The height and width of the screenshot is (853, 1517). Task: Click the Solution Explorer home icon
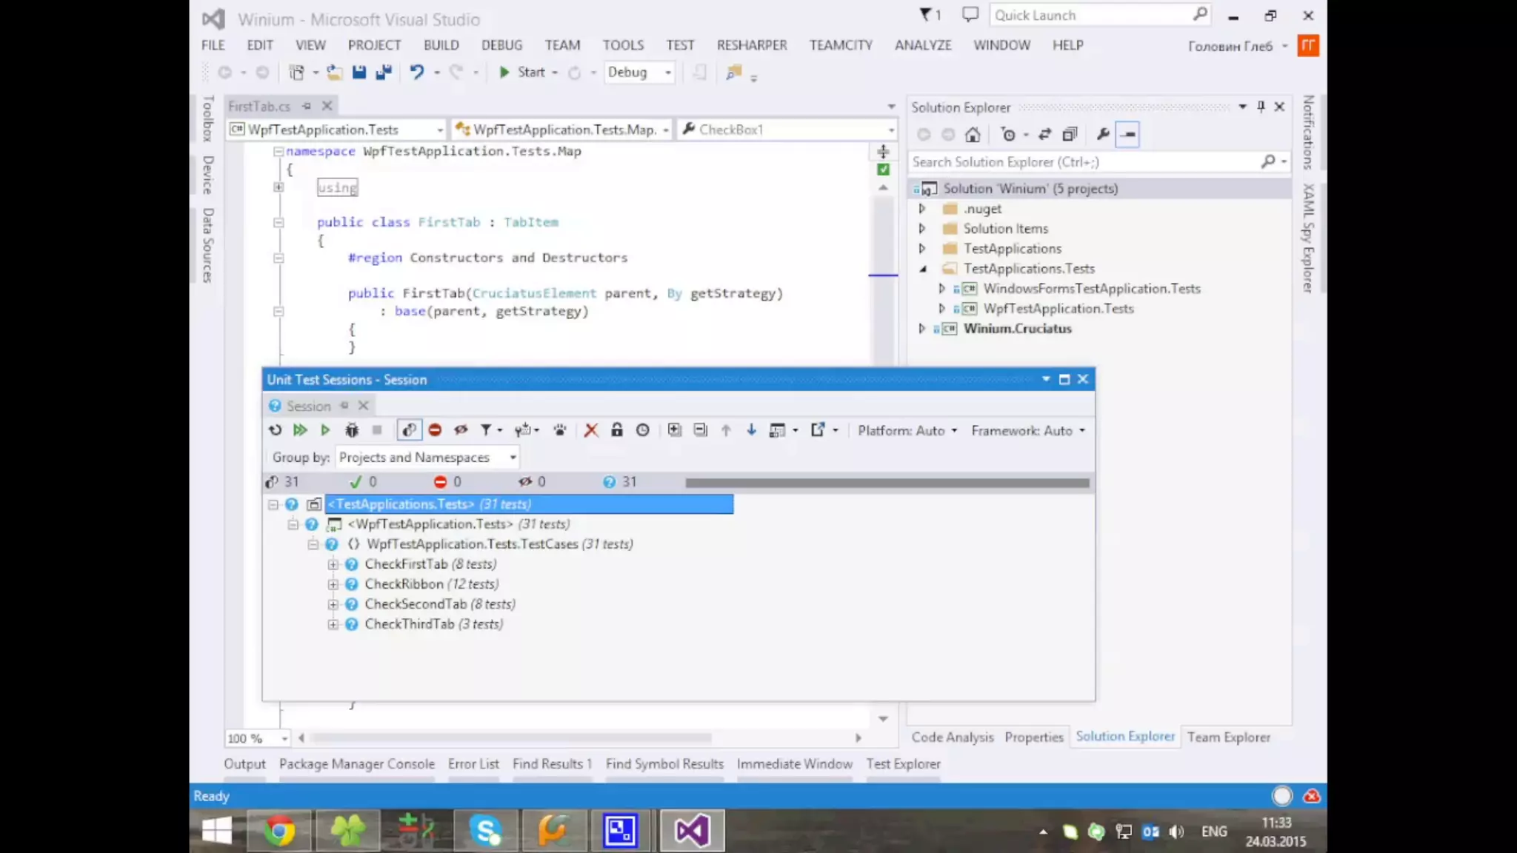(x=973, y=135)
